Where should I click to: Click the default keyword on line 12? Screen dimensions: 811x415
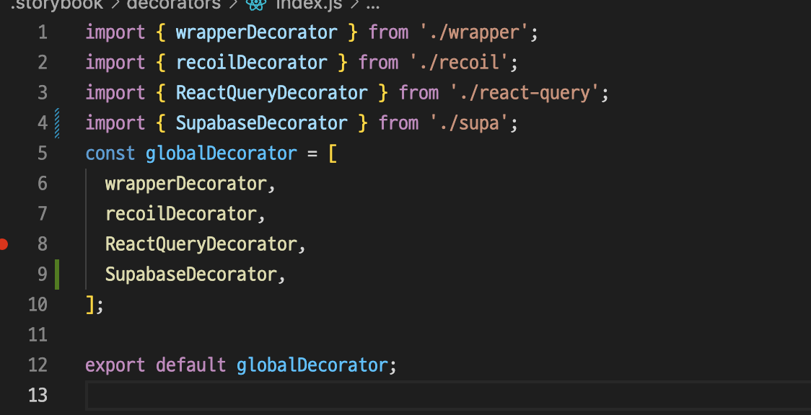[191, 365]
